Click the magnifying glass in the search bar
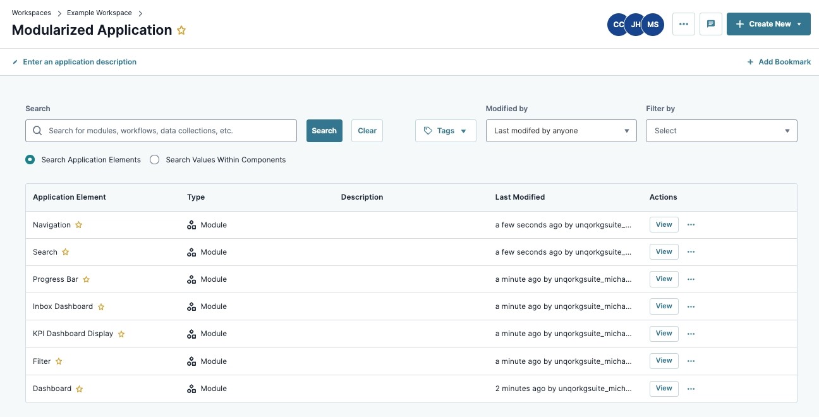 [37, 130]
